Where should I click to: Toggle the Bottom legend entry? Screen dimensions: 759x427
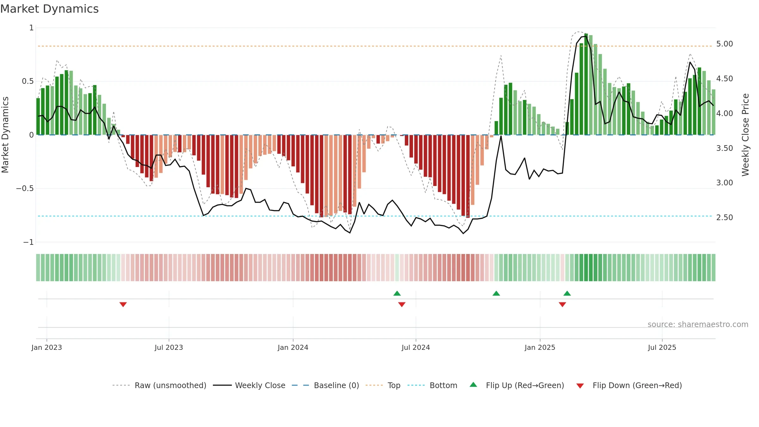pyautogui.click(x=432, y=385)
